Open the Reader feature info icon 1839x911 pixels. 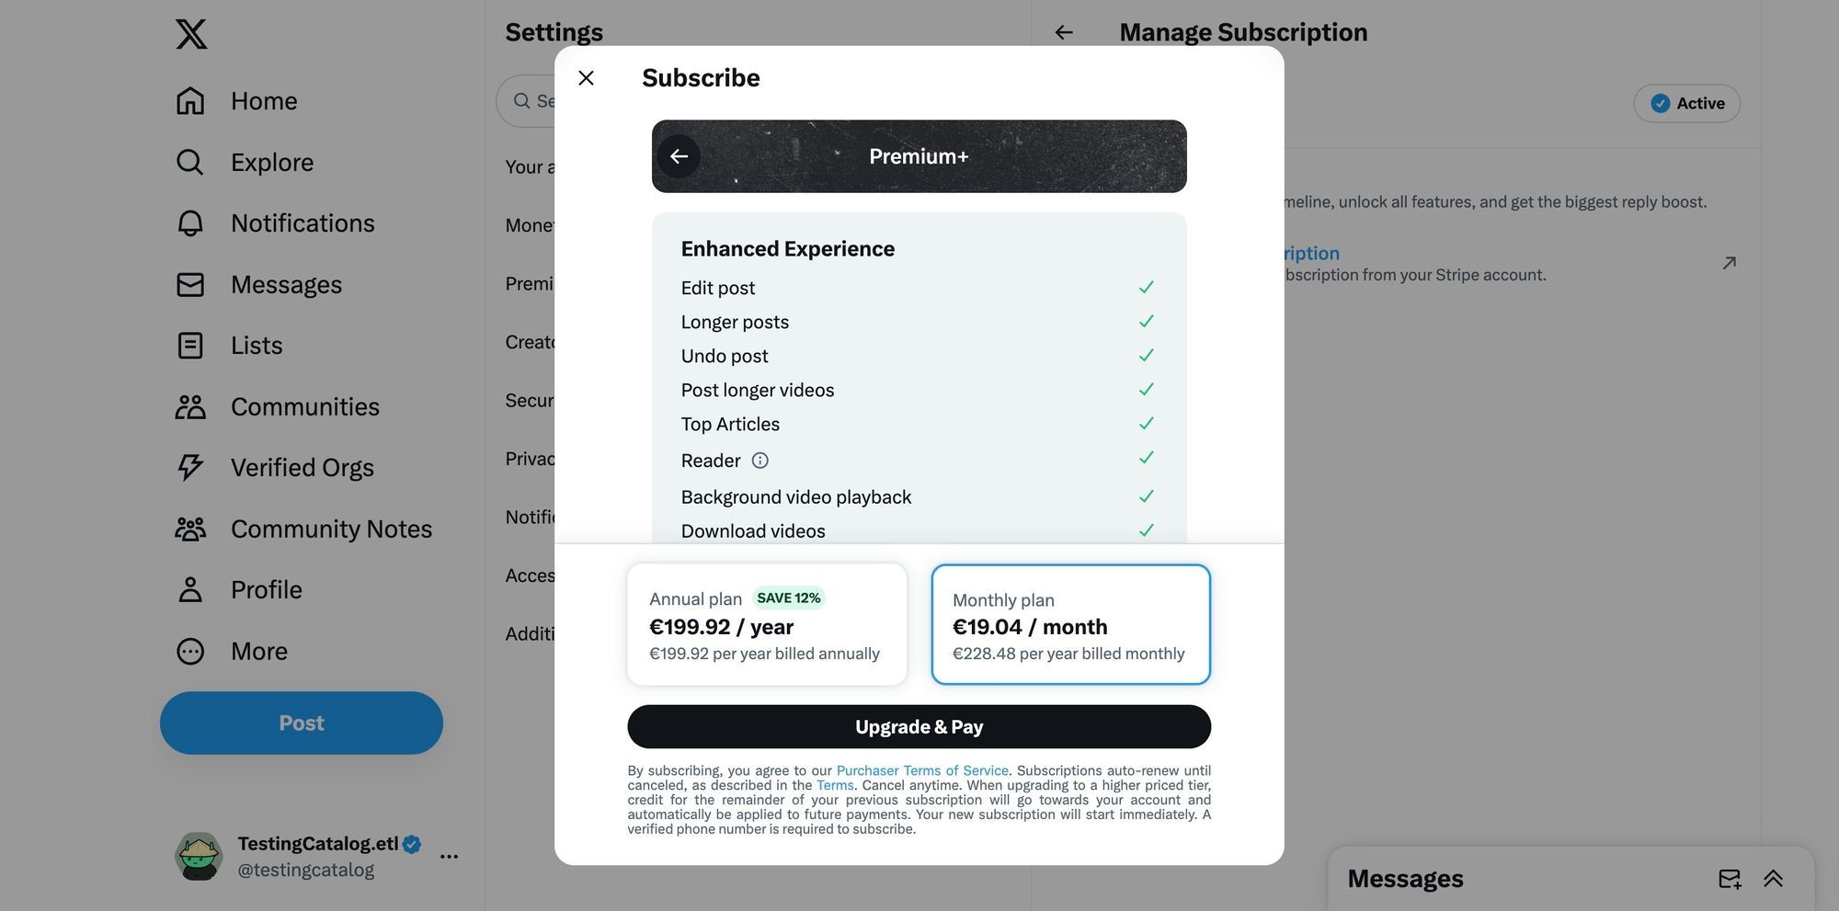click(x=760, y=460)
